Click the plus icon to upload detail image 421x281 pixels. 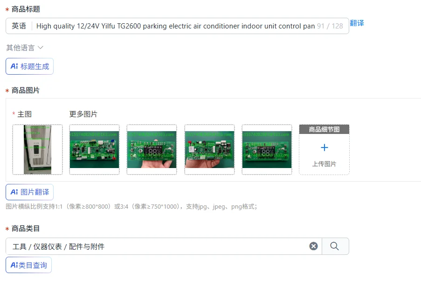[324, 148]
